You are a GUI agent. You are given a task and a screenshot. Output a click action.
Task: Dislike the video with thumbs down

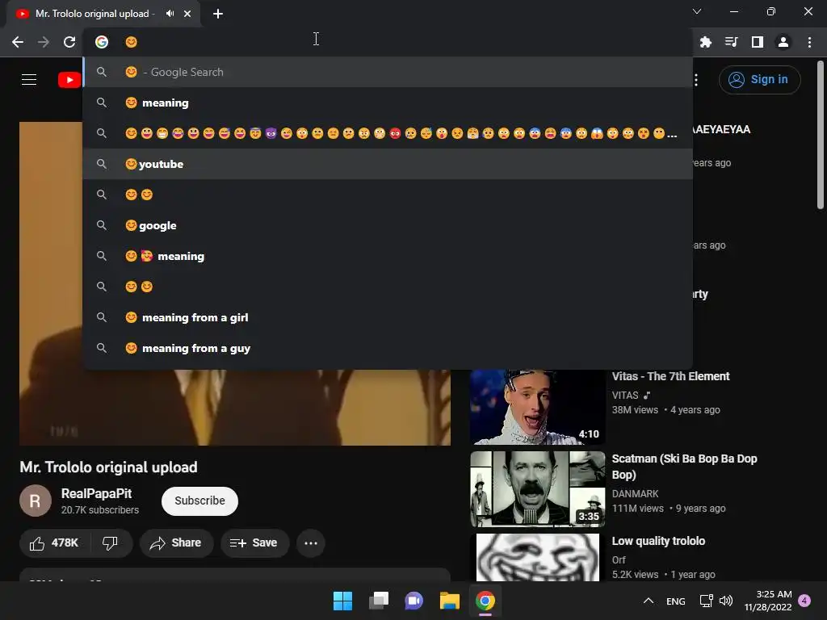pyautogui.click(x=110, y=543)
